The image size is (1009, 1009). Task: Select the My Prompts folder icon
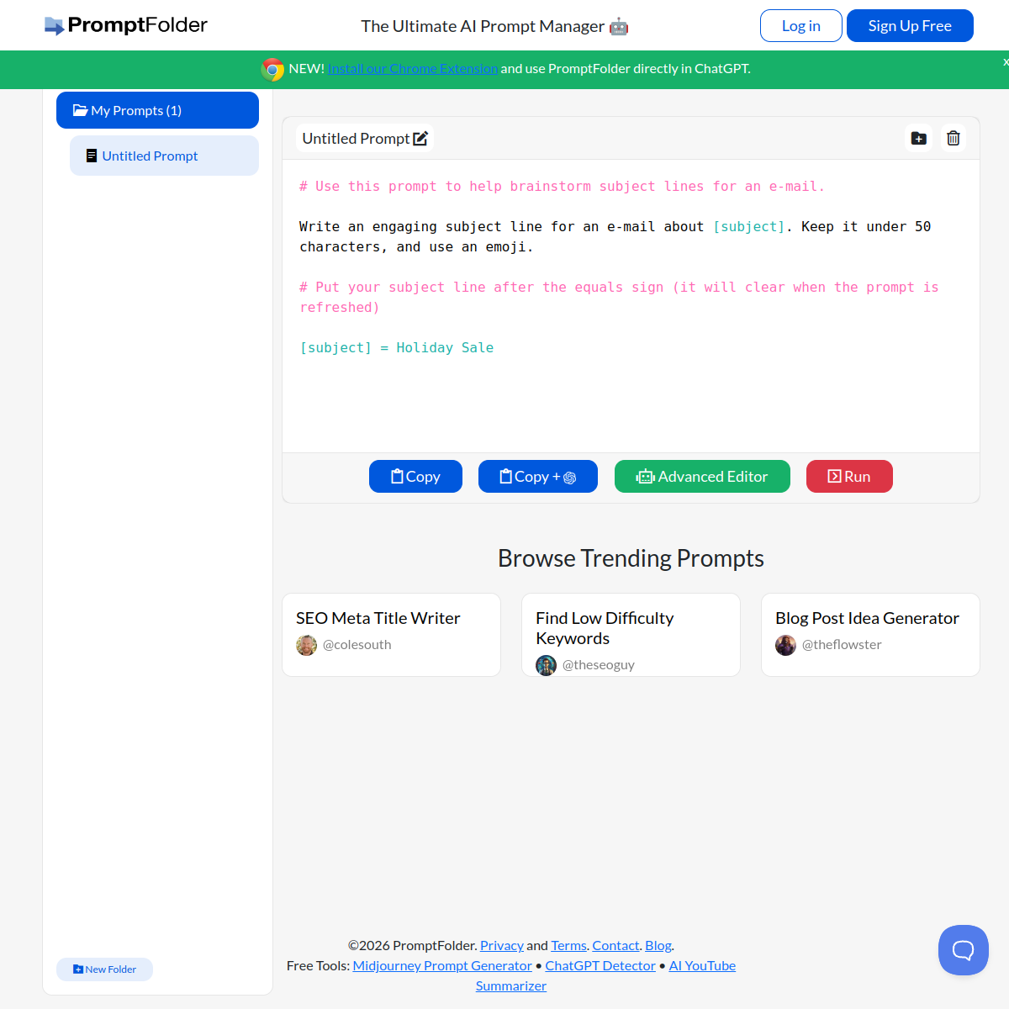[80, 110]
